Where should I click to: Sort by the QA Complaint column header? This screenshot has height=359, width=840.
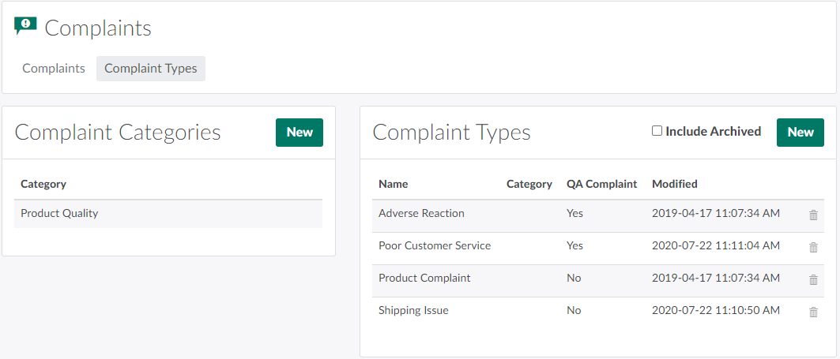[x=601, y=184]
